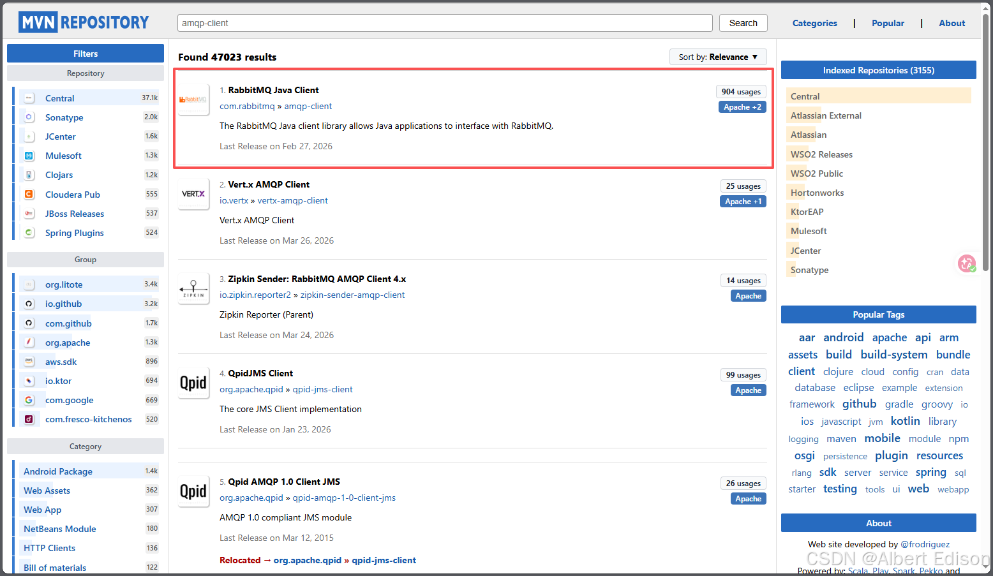Click the floating translate extension icon
This screenshot has height=576, width=993.
pos(967,263)
